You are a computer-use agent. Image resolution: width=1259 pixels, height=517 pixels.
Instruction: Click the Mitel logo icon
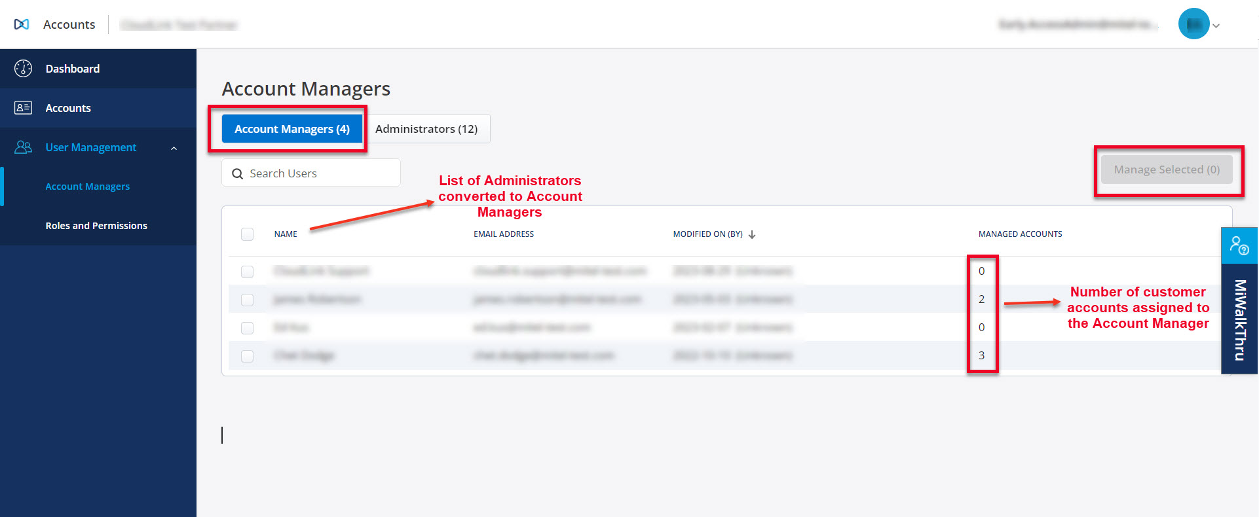click(x=22, y=24)
